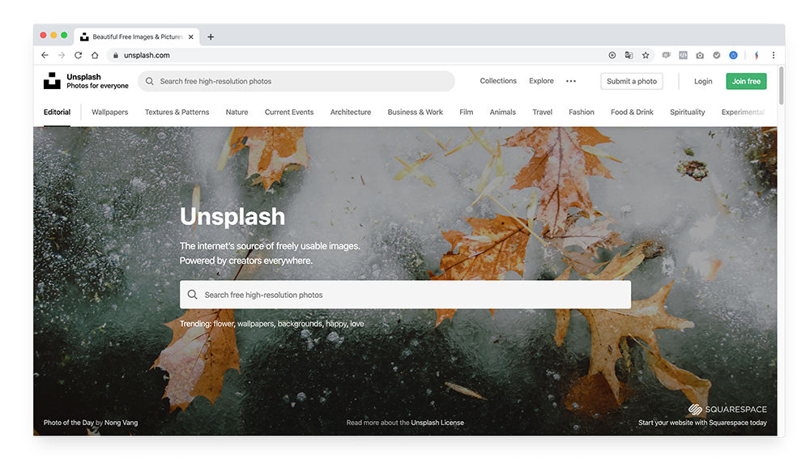Click the translate page icon in the address bar
Image resolution: width=810 pixels, height=472 pixels.
tap(629, 55)
